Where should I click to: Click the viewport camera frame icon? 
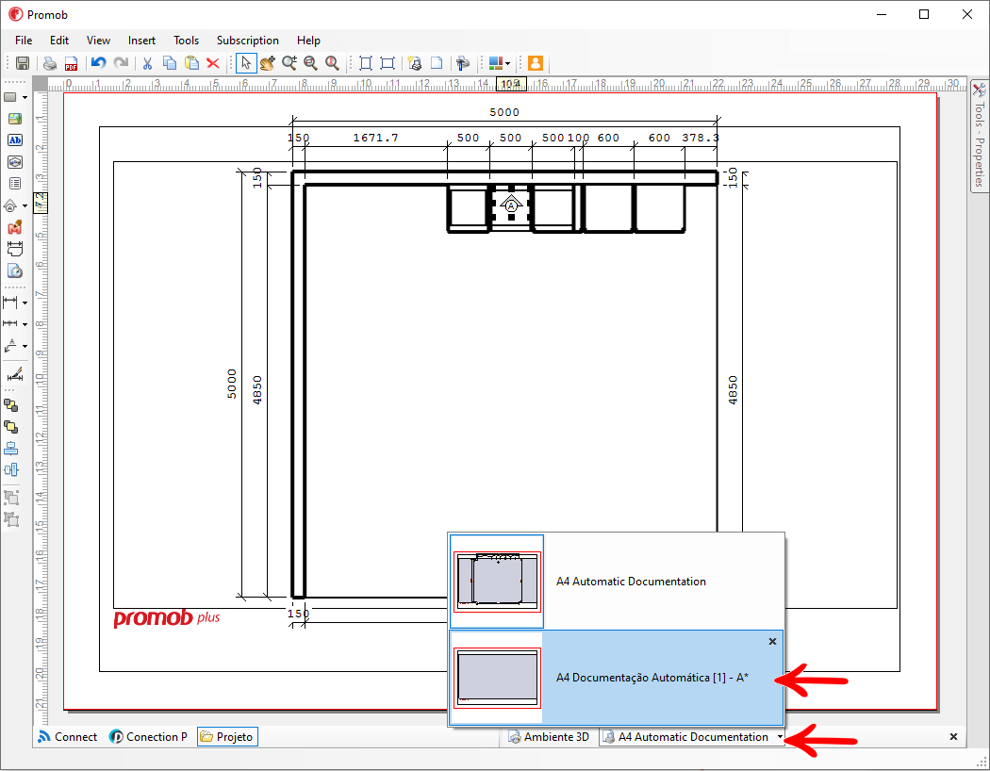tap(14, 162)
